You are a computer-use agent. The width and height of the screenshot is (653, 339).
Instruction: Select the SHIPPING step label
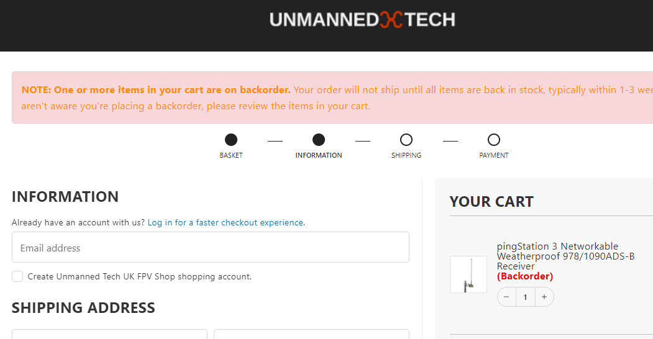click(x=406, y=155)
